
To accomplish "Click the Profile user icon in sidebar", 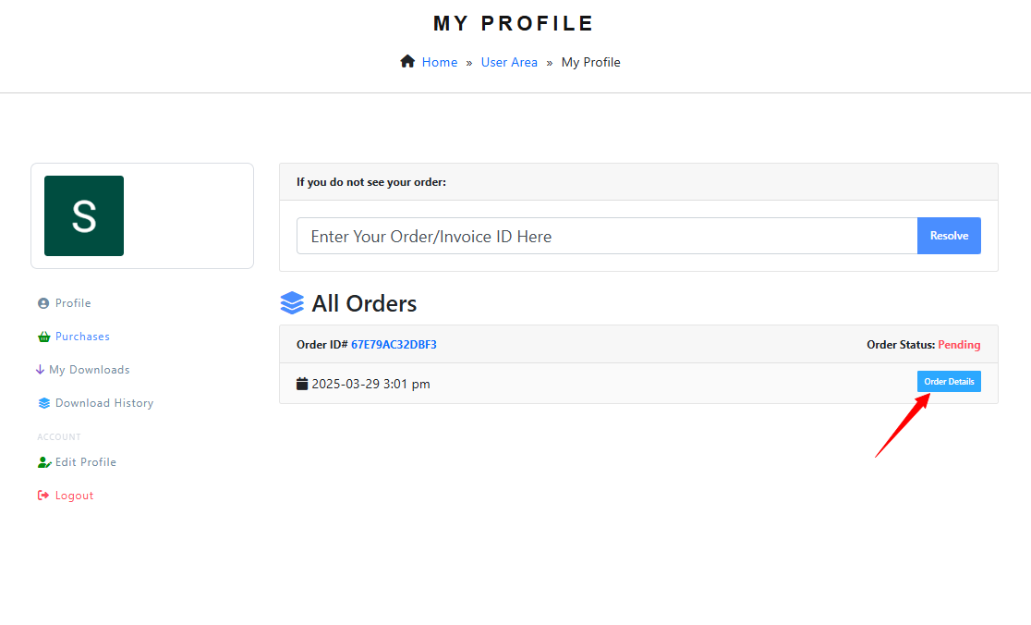I will tap(43, 303).
